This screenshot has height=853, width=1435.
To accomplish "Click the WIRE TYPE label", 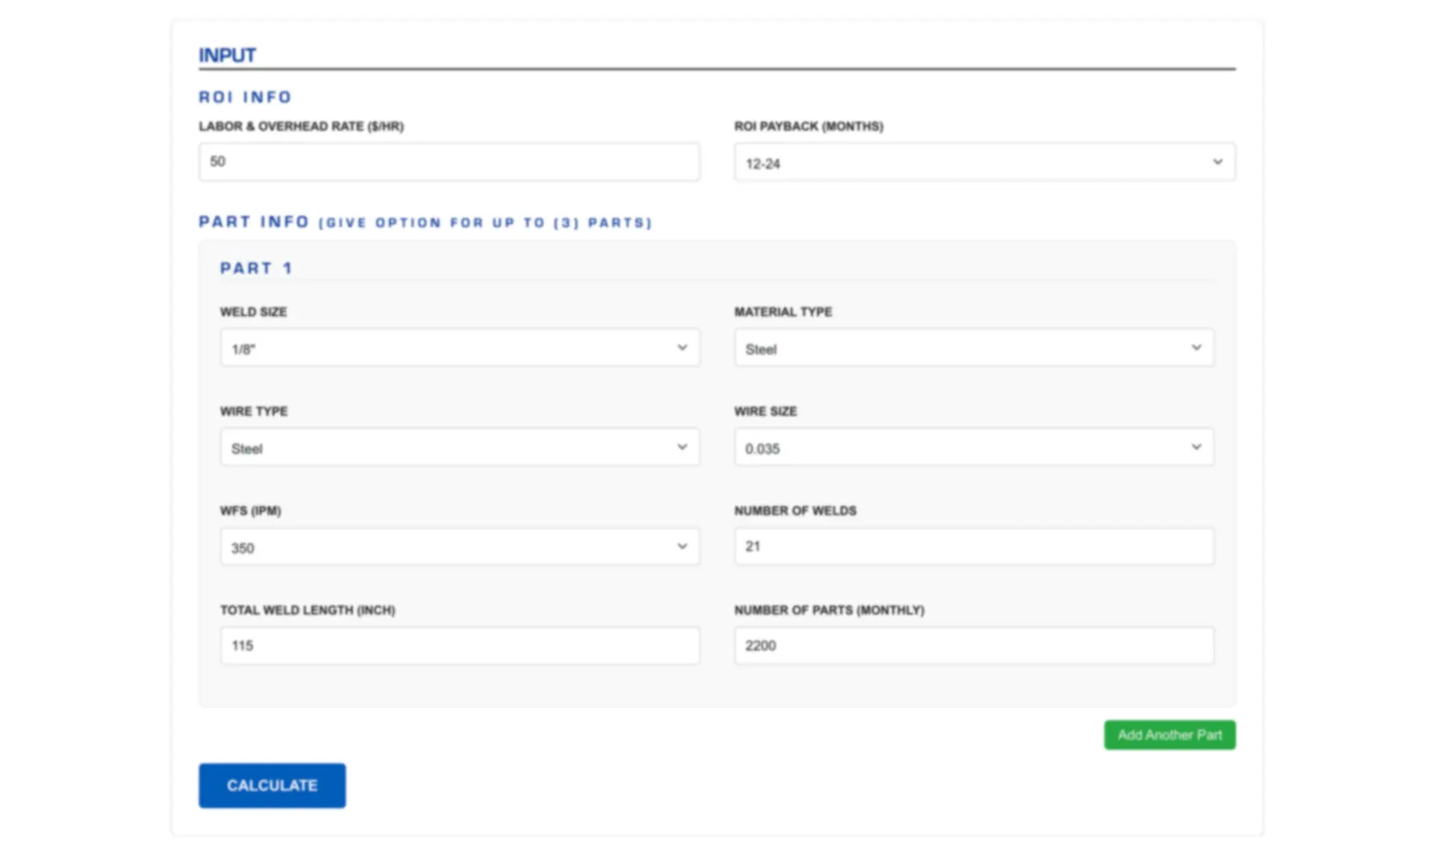I will (x=254, y=412).
